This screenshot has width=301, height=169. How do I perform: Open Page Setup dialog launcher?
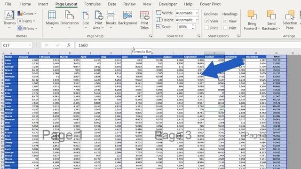150,36
